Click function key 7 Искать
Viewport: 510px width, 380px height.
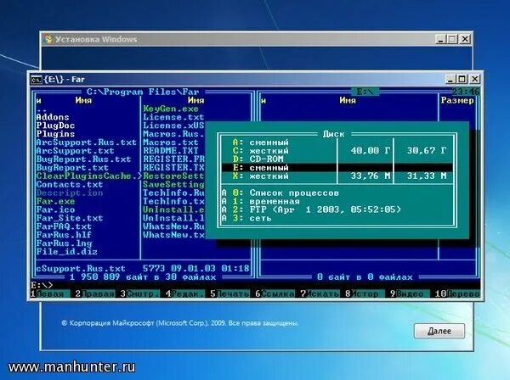coord(320,294)
